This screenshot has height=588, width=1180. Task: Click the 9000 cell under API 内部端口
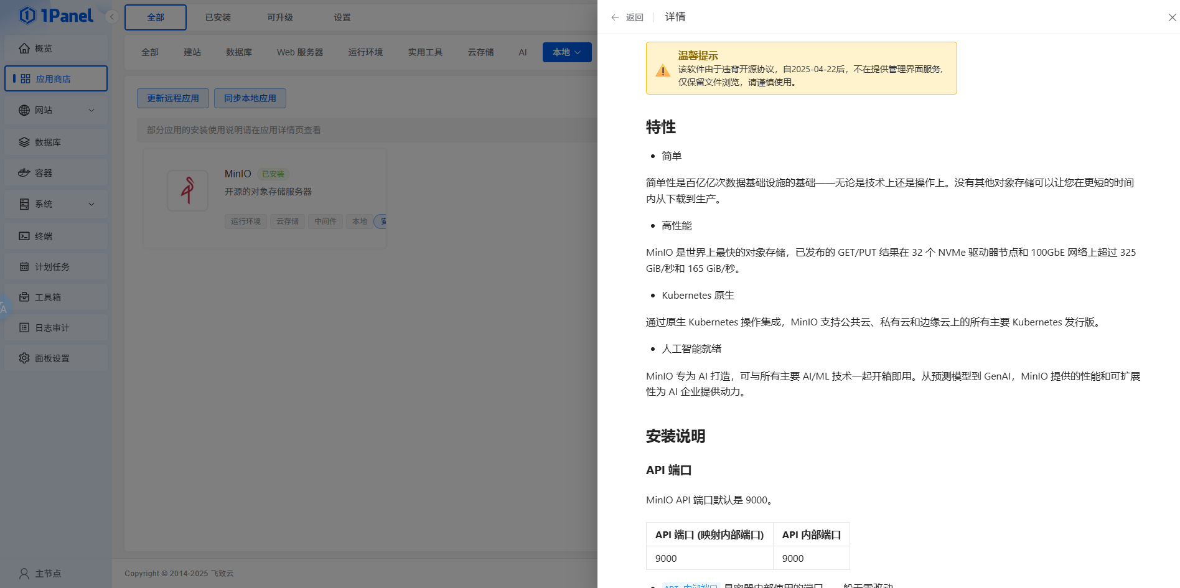click(x=812, y=558)
